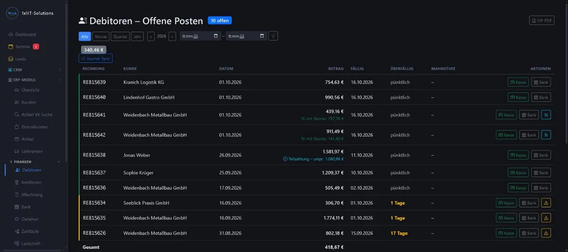Pay RE815640 via Kasse
568x252 pixels.
pos(518,97)
